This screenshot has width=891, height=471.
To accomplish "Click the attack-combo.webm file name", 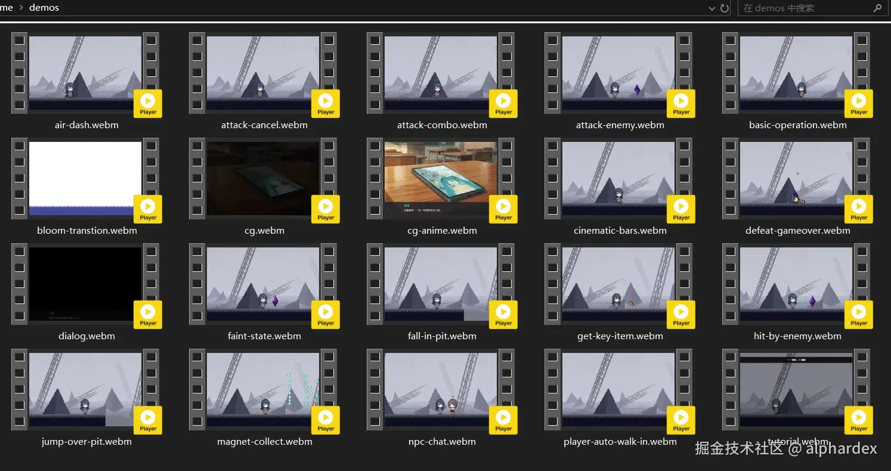I will [442, 125].
